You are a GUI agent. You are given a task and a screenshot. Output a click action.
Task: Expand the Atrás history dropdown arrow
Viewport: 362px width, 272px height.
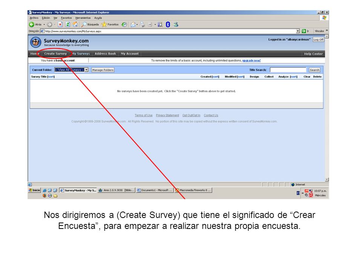44,25
